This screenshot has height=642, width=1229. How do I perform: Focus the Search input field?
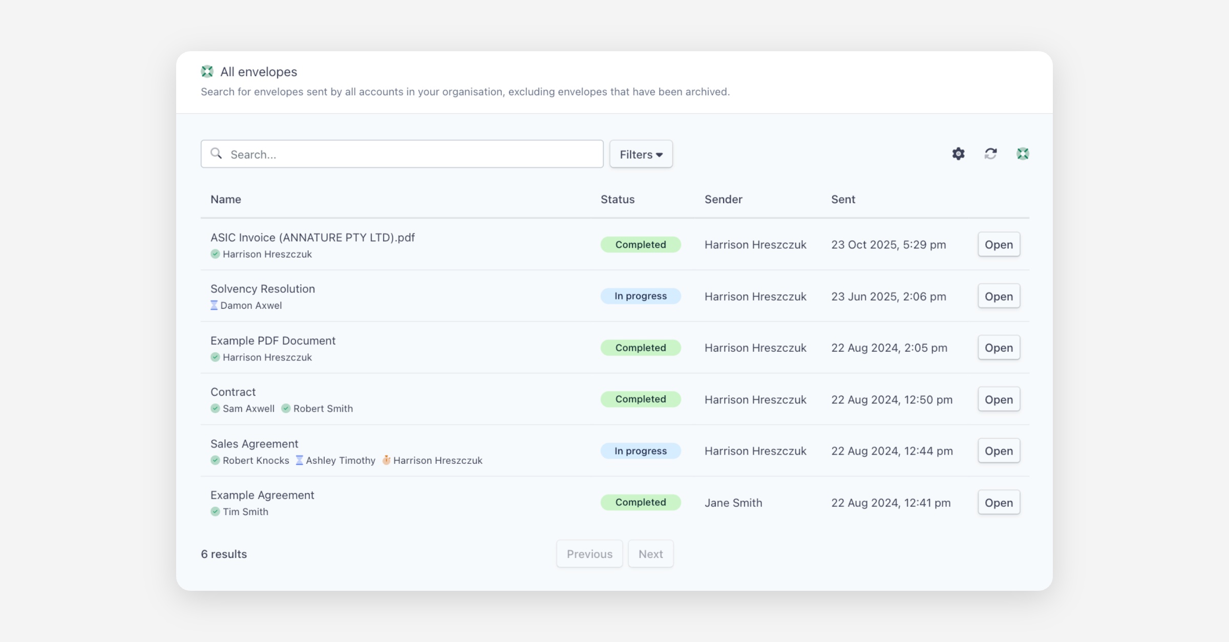click(410, 154)
